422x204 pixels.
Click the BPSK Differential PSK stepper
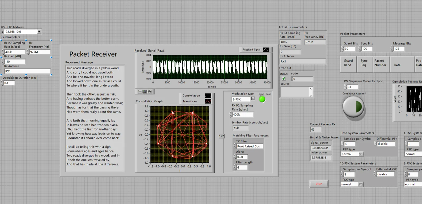point(375,144)
